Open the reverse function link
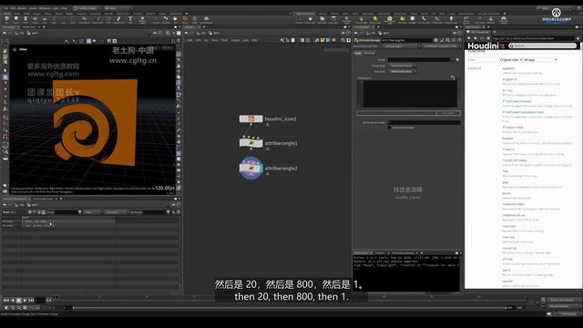 [509, 248]
